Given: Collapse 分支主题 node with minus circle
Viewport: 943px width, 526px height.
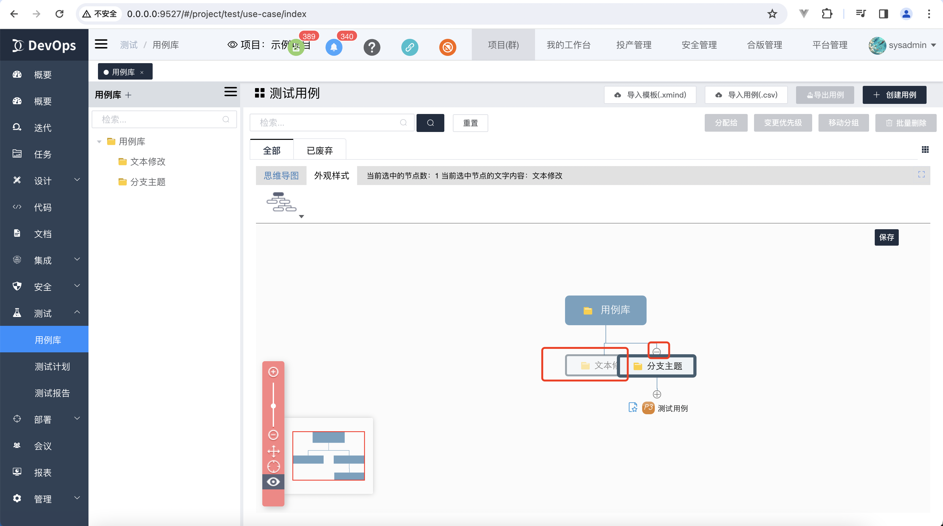Looking at the screenshot, I should pyautogui.click(x=656, y=351).
